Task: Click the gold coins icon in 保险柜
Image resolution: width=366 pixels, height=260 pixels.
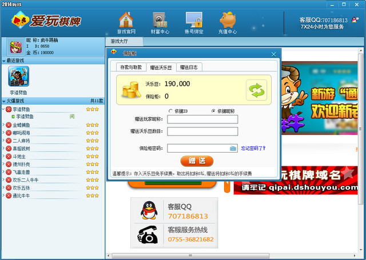Action: pos(131,90)
